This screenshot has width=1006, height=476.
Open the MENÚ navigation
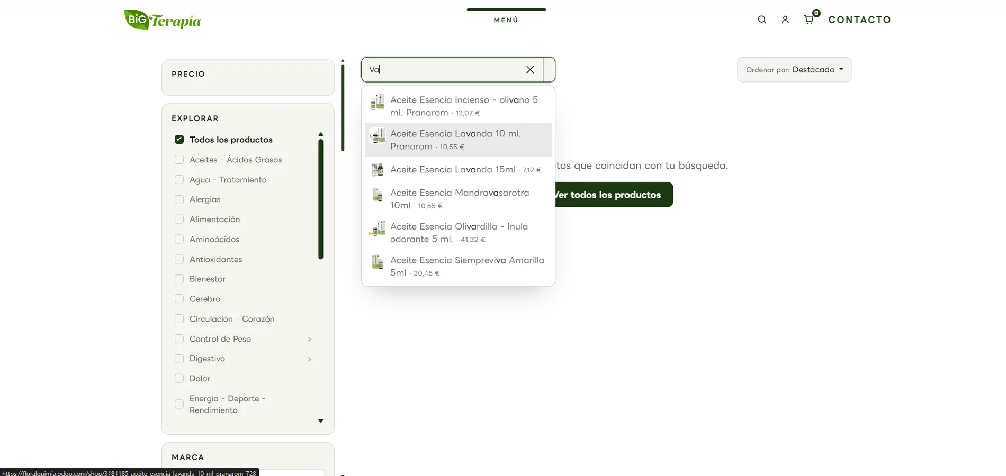click(x=506, y=20)
